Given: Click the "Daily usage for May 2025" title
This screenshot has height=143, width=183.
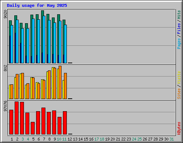Looking at the screenshot, I should 37,6.
